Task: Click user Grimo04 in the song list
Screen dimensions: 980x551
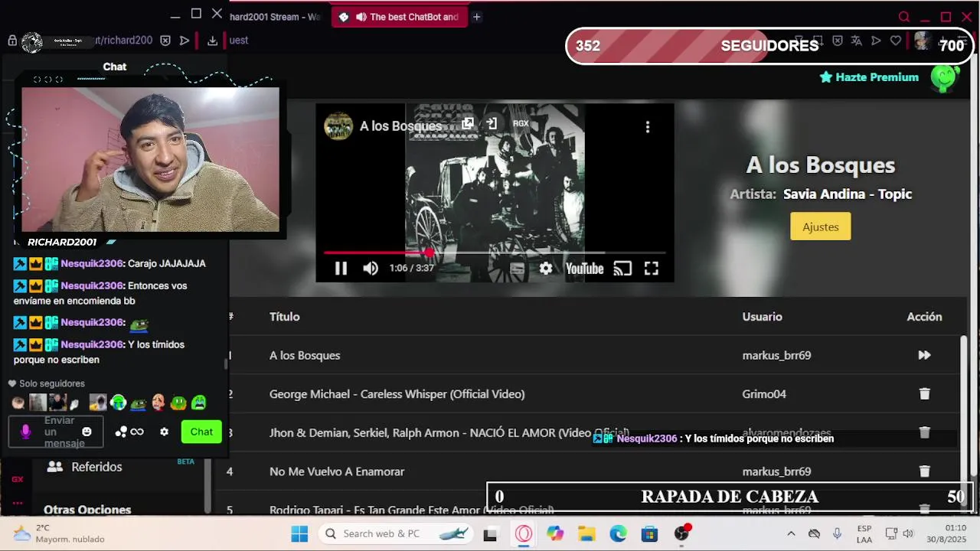Action: (x=764, y=394)
